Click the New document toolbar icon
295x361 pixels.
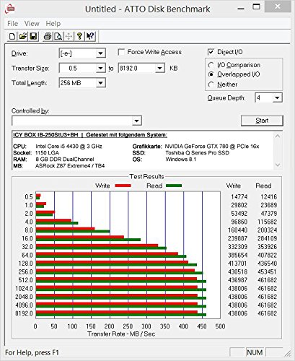12,36
